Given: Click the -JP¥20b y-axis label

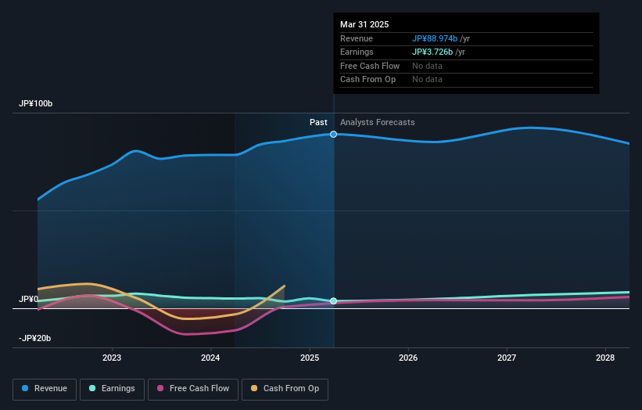Looking at the screenshot, I should pos(35,338).
